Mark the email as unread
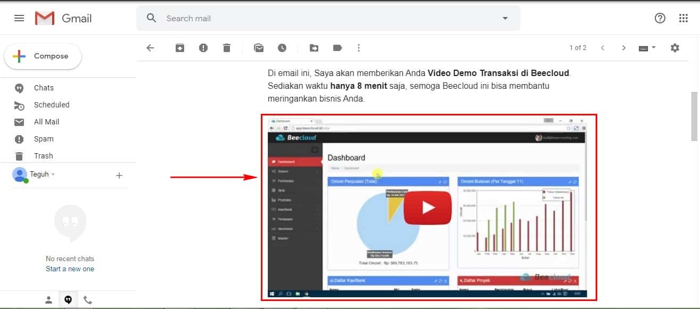This screenshot has height=309, width=700. tap(259, 48)
